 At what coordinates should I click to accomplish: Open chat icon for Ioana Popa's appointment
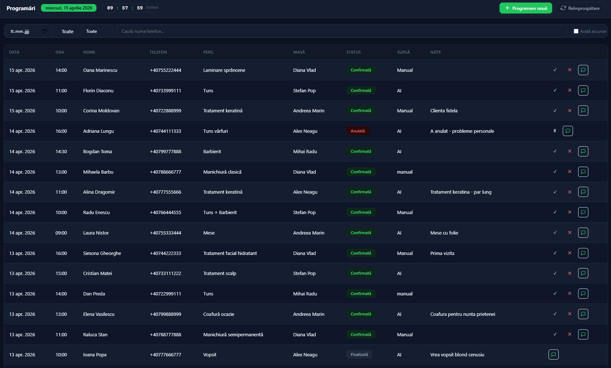click(553, 355)
